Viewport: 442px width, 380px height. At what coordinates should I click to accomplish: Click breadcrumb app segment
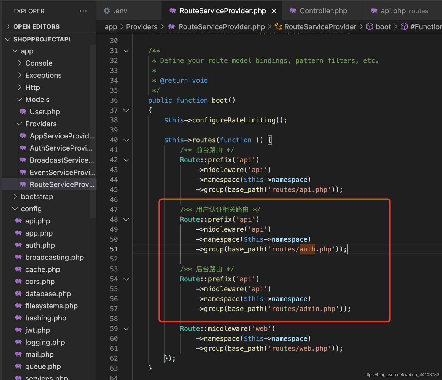click(x=111, y=27)
